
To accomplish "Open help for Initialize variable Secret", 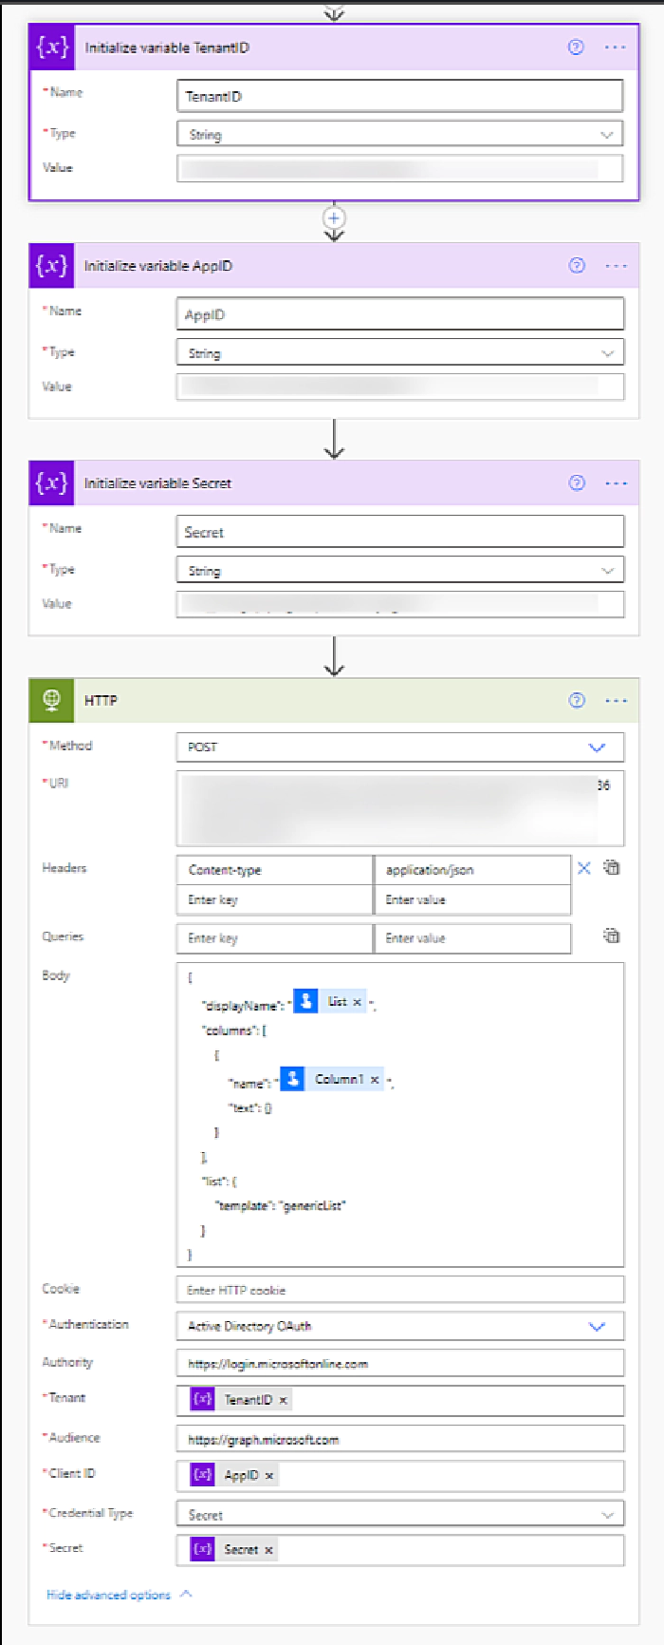I will (577, 482).
